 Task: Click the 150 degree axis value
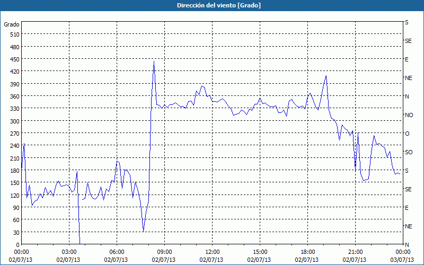click(x=15, y=183)
